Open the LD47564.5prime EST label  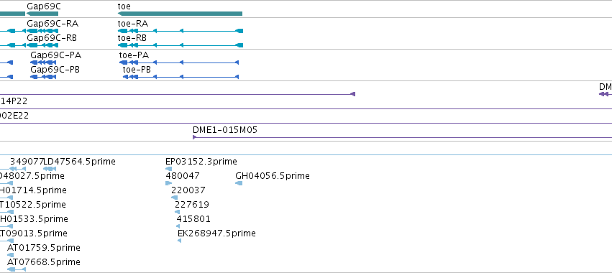click(x=80, y=162)
